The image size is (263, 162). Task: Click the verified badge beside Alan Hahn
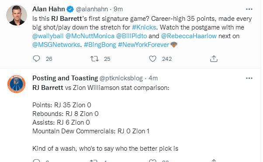click(70, 9)
